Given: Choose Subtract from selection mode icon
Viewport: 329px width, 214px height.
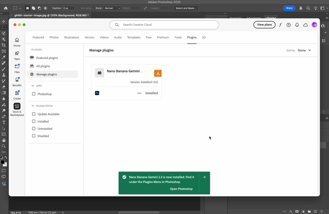Looking at the screenshot, I should (x=39, y=8).
